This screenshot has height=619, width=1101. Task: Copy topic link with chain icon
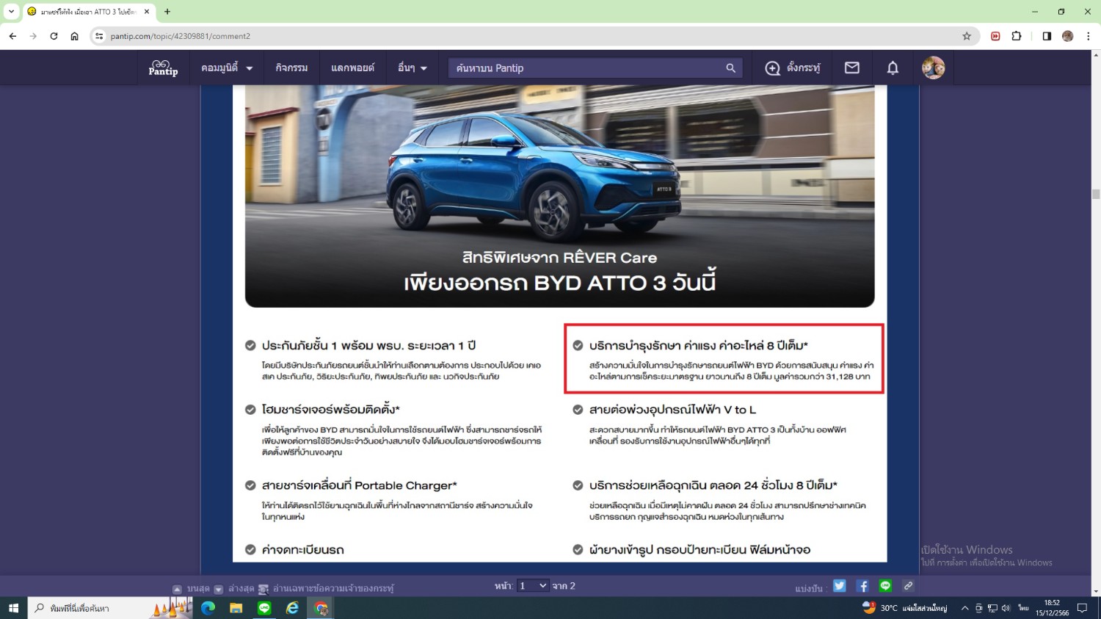tap(908, 586)
